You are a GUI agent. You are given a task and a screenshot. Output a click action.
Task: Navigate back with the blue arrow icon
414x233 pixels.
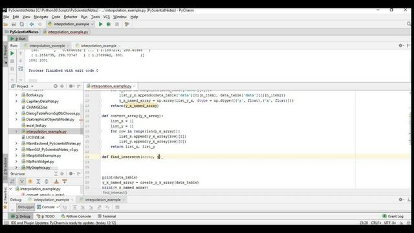32,24
